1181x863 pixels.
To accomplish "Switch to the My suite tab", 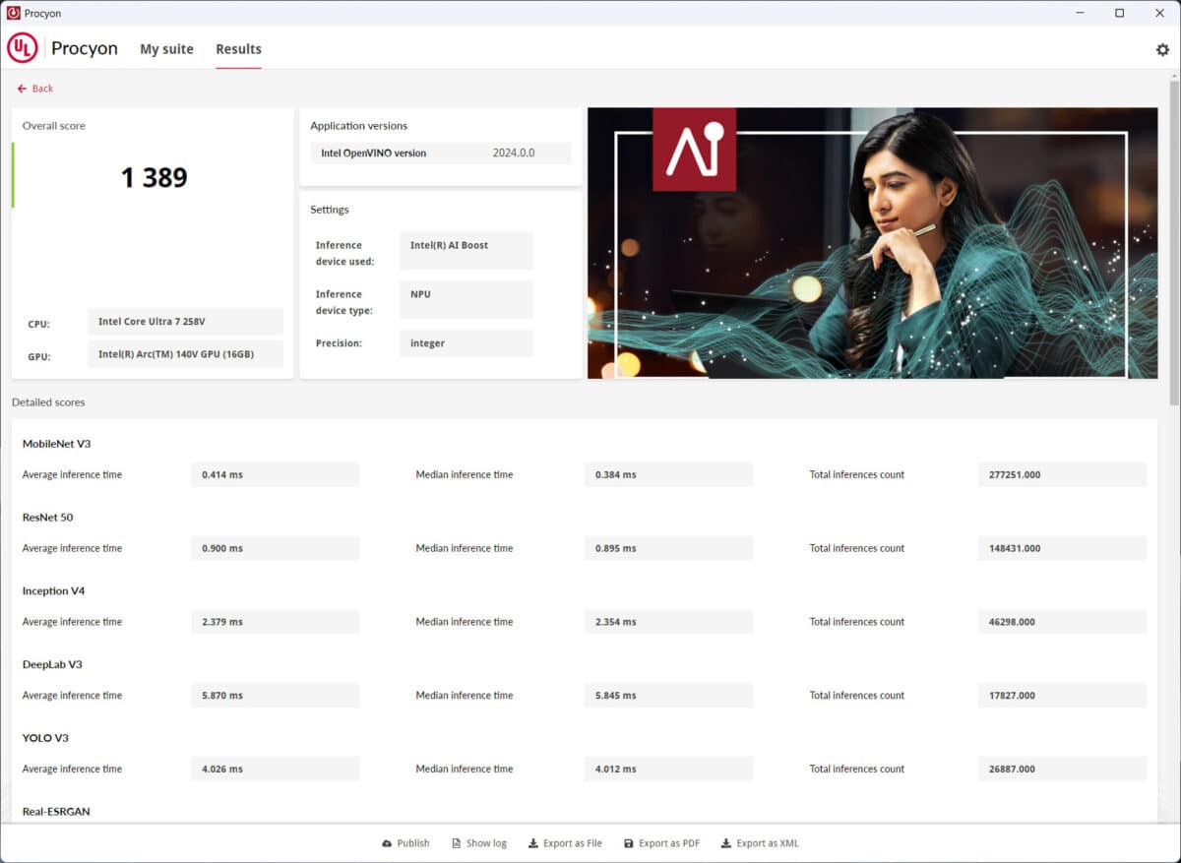I will tap(166, 49).
